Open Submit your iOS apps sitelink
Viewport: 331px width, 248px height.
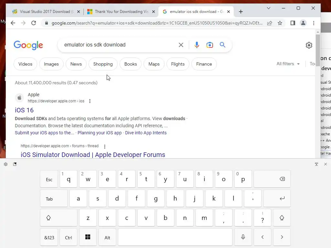45,133
